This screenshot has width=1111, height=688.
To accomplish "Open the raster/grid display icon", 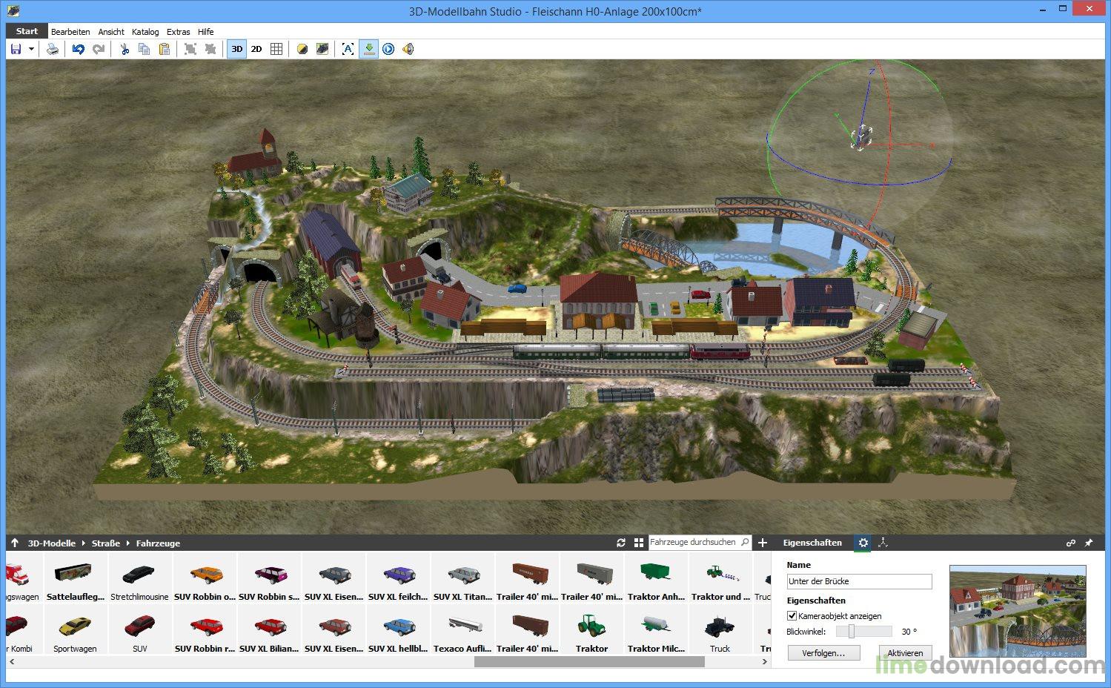I will coord(276,48).
